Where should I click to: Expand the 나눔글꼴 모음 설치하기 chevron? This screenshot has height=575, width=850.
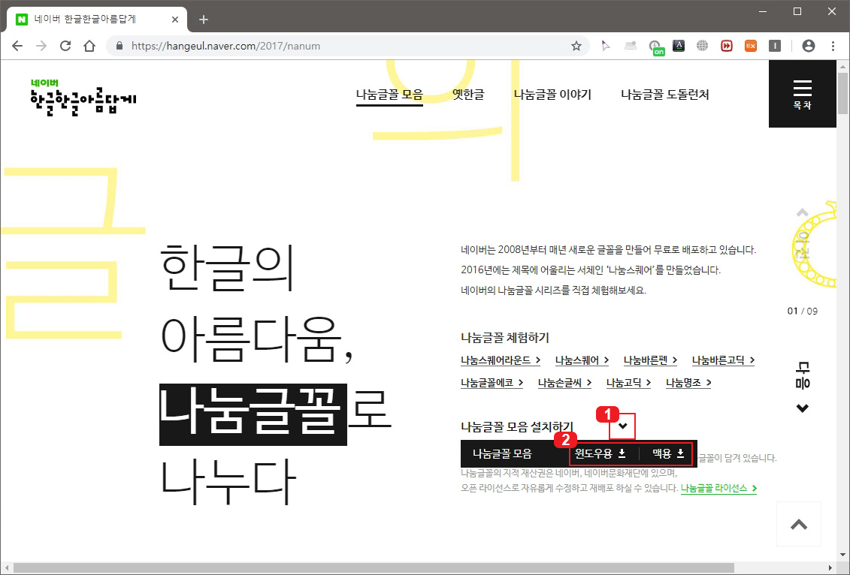pos(622,426)
